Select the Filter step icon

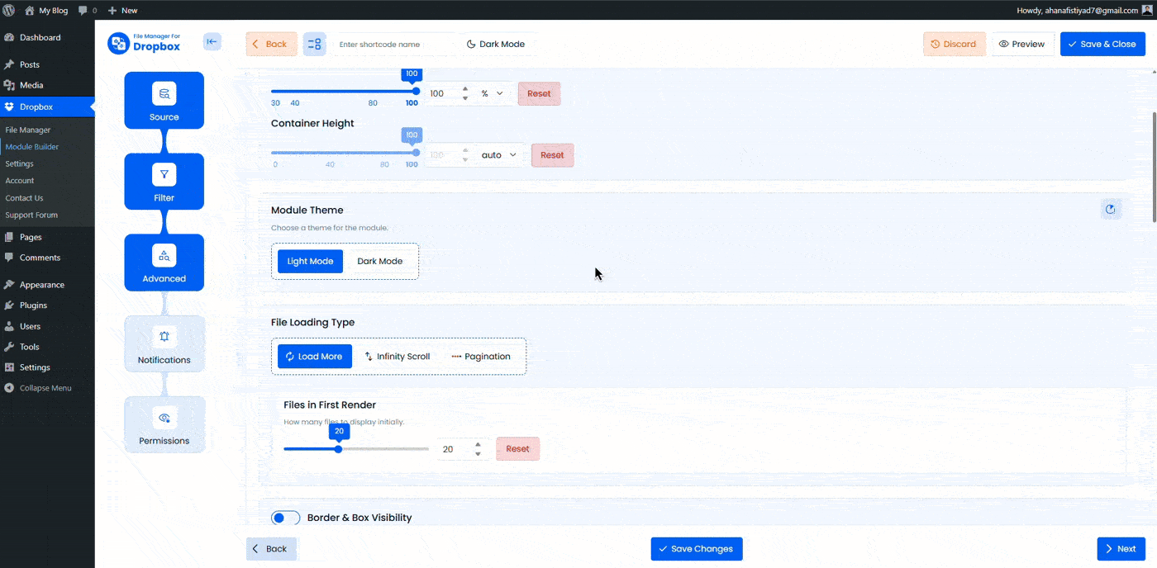164,175
